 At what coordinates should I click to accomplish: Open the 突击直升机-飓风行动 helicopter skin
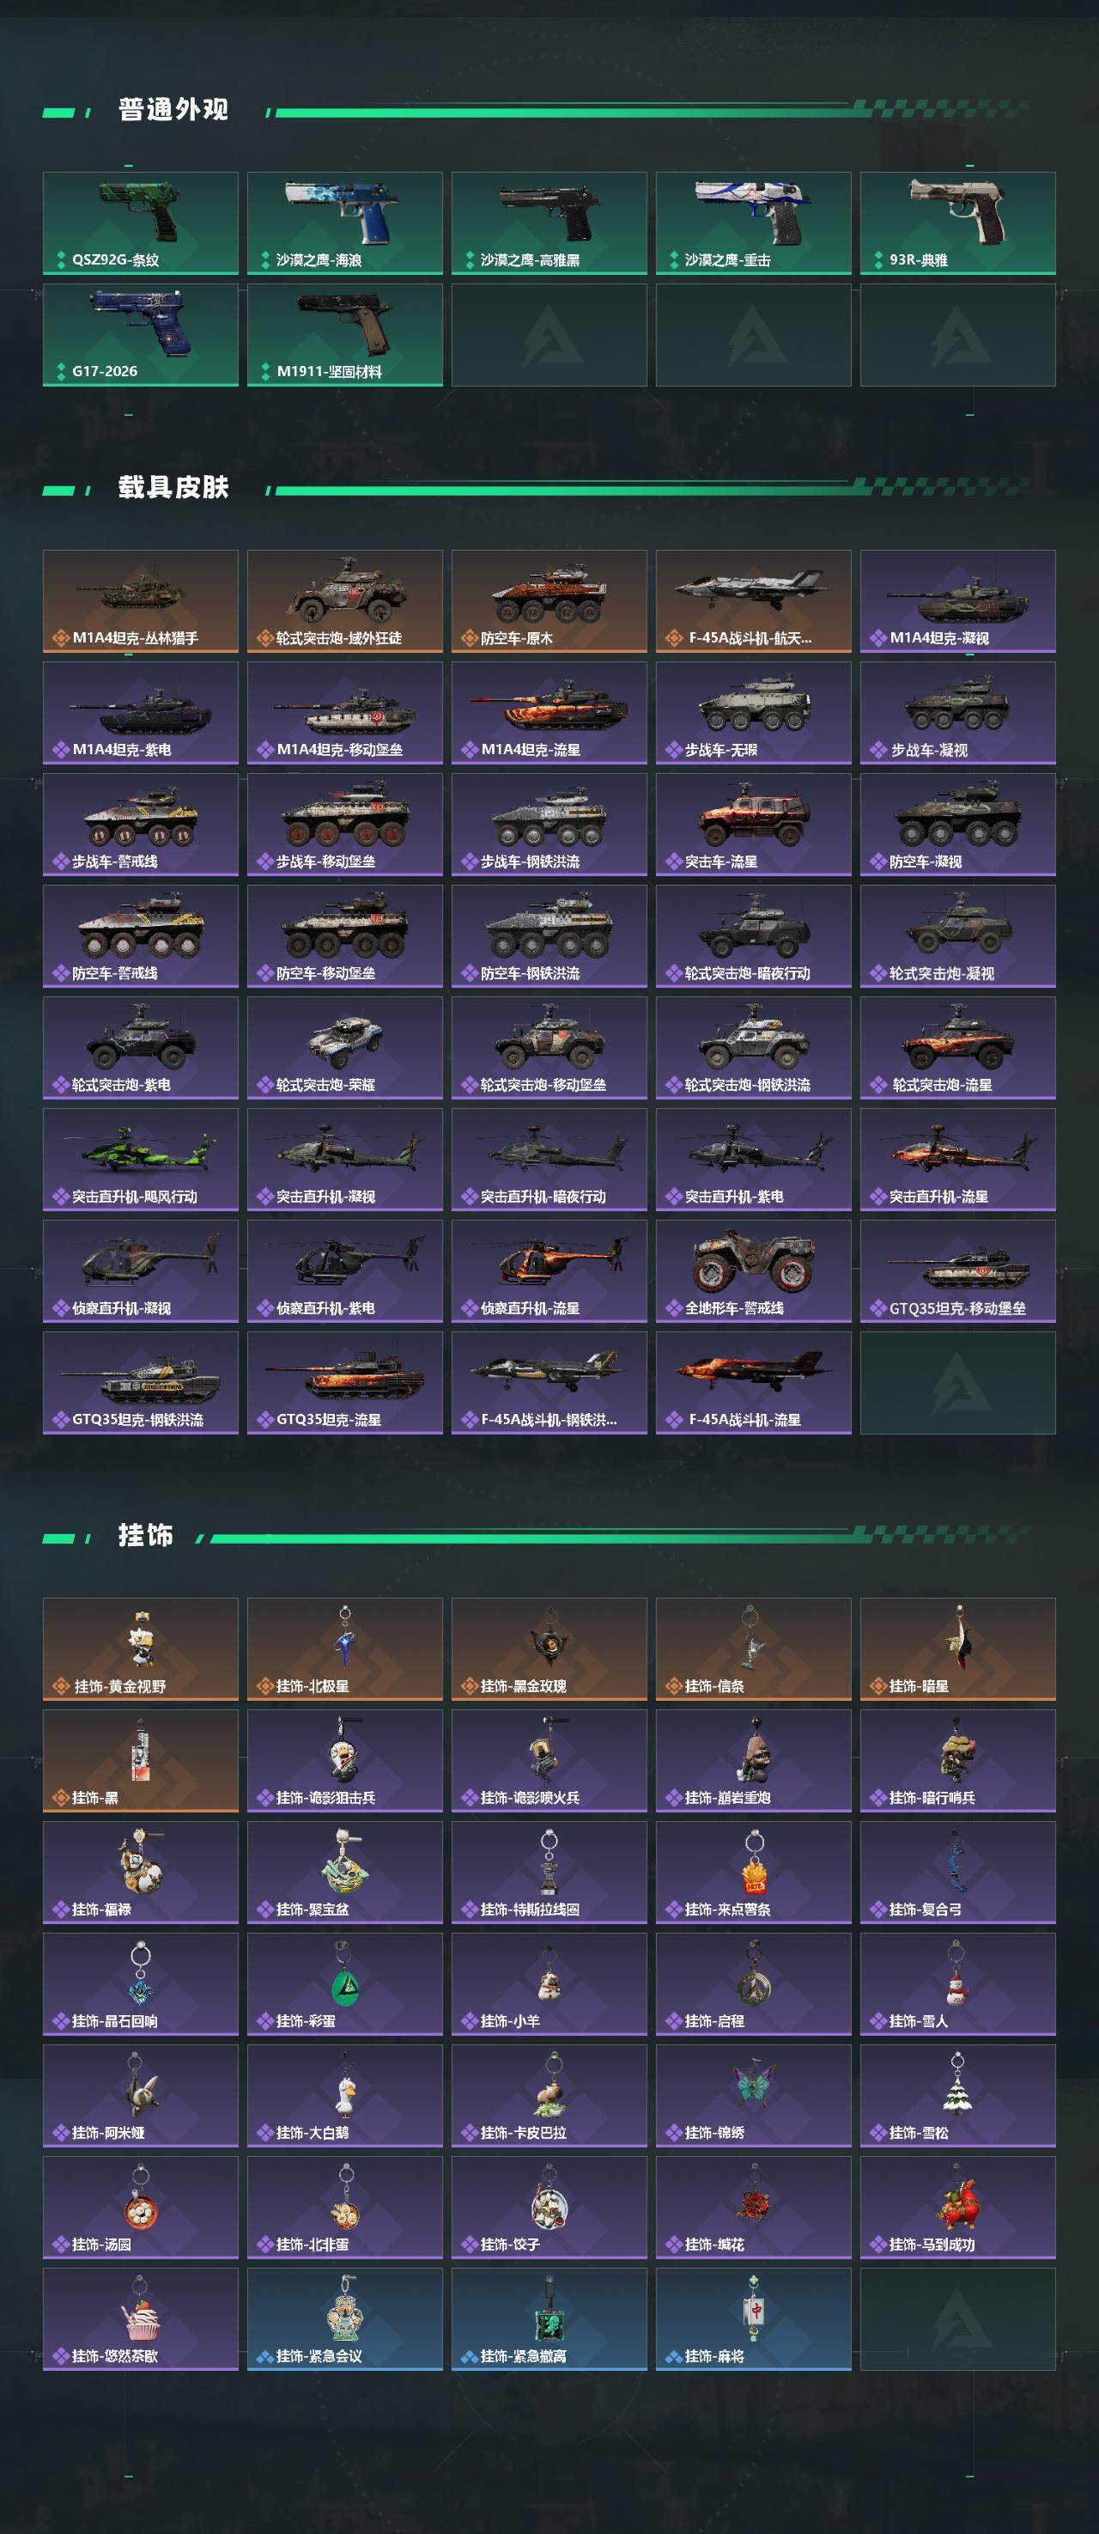pyautogui.click(x=141, y=1159)
